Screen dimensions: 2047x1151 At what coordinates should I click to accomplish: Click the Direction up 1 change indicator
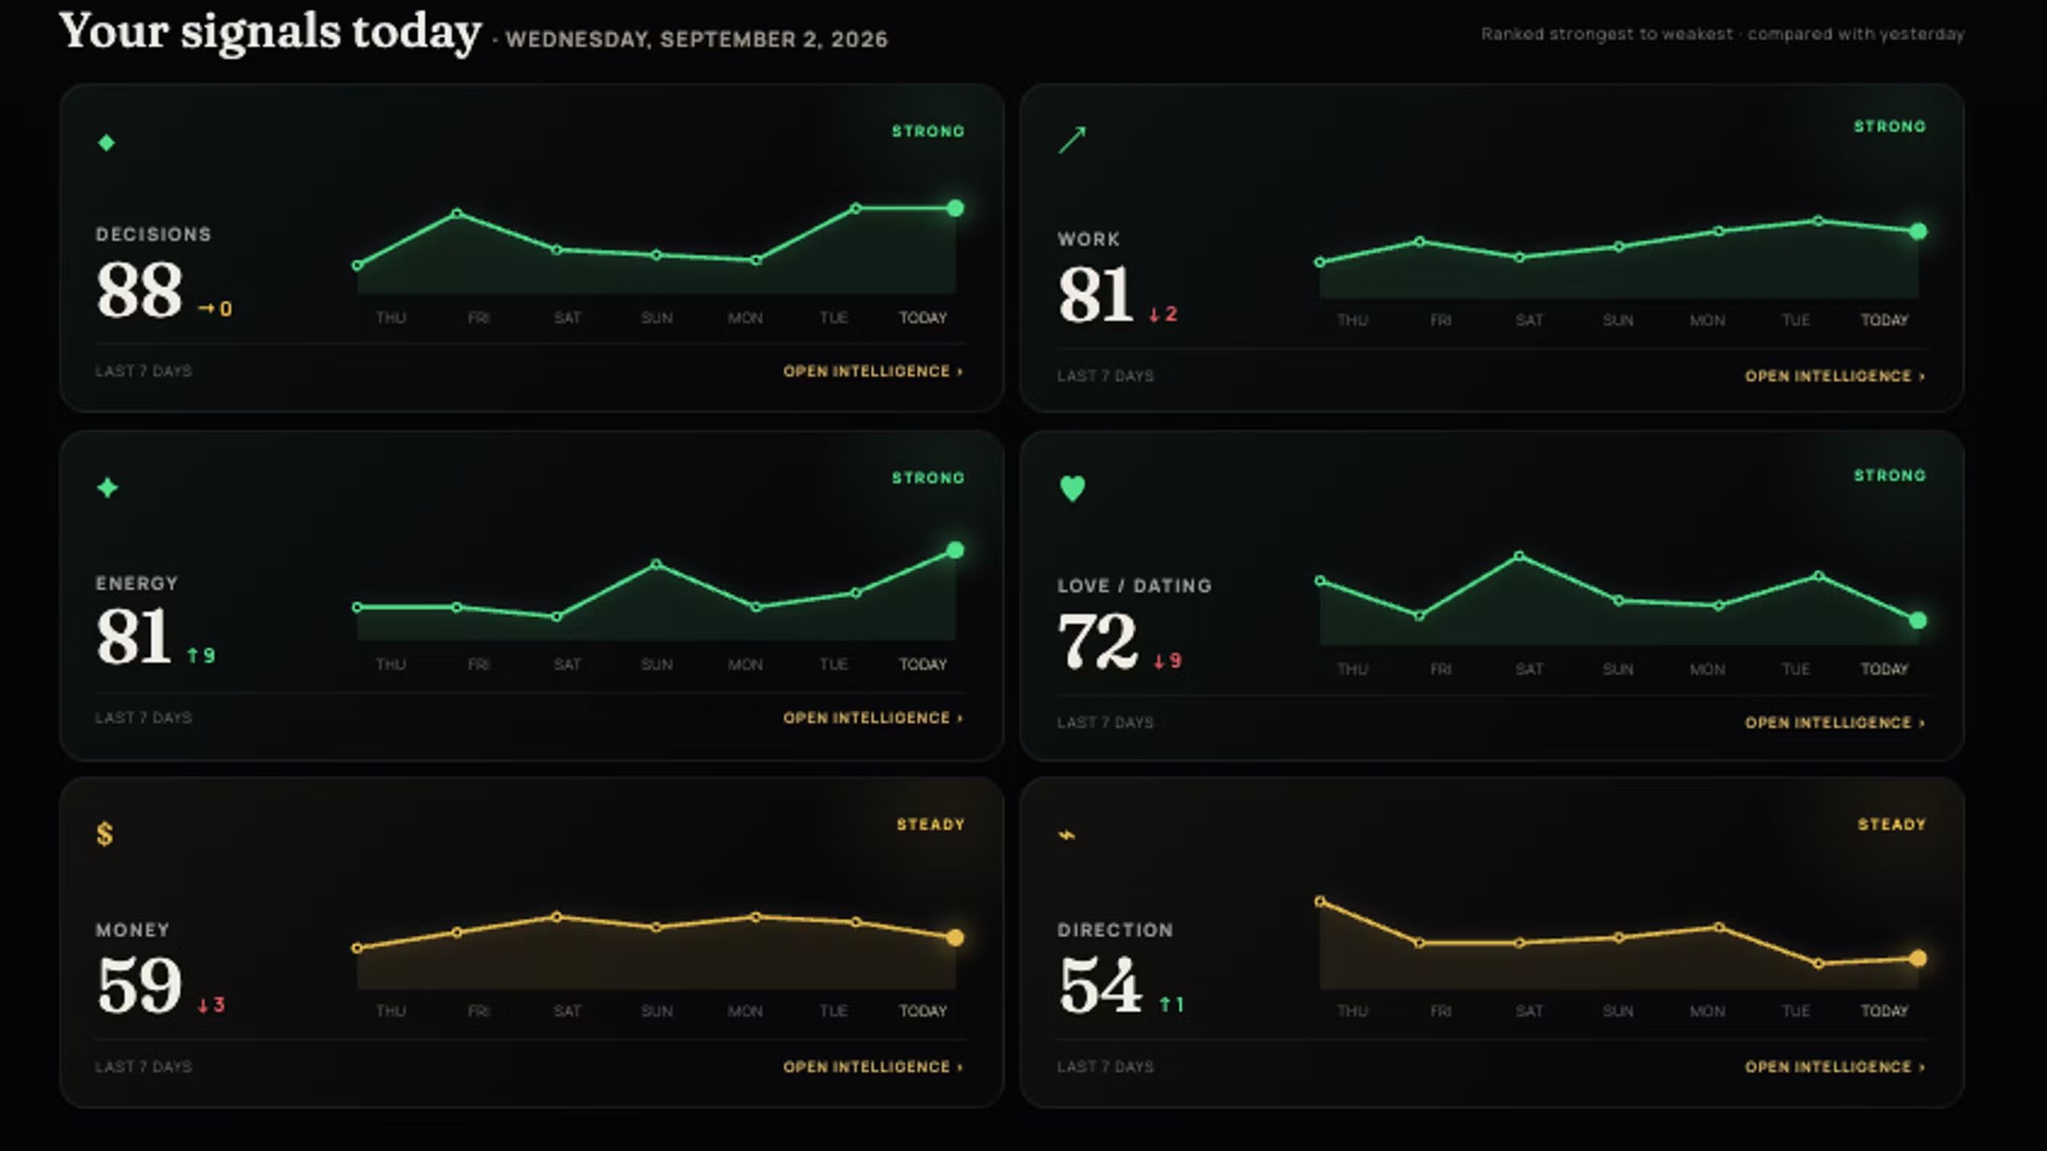coord(1171,1004)
